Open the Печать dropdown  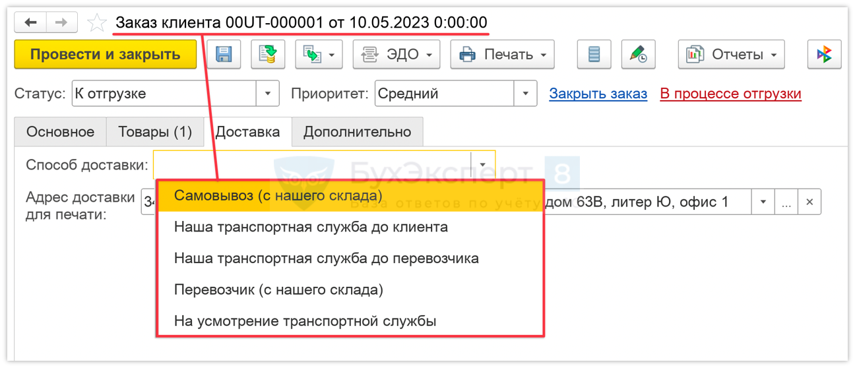[x=503, y=54]
